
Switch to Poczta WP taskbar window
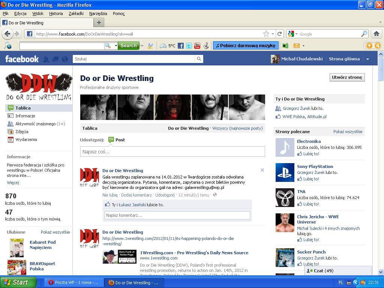(x=73, y=283)
